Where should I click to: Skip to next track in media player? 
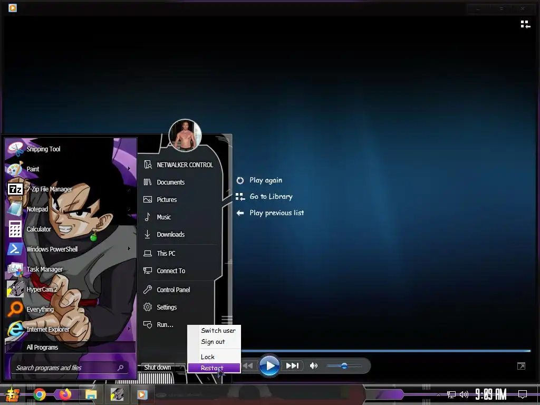tap(292, 366)
